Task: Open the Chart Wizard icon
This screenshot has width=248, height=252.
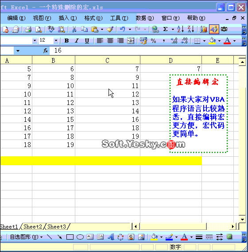Action: point(204,29)
